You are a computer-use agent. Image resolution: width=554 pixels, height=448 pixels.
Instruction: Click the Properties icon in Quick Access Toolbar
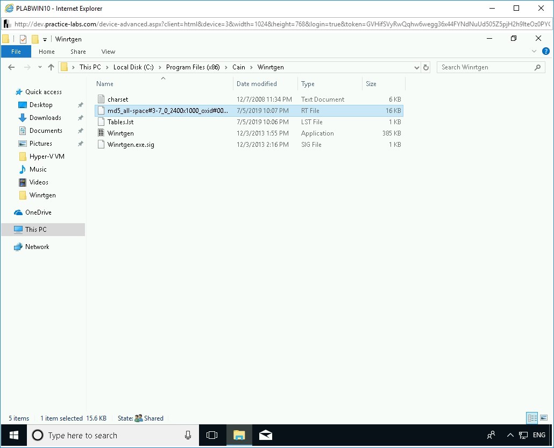(x=23, y=39)
